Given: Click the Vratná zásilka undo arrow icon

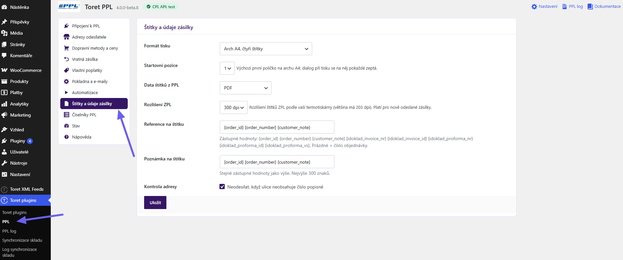Looking at the screenshot, I should pos(66,59).
